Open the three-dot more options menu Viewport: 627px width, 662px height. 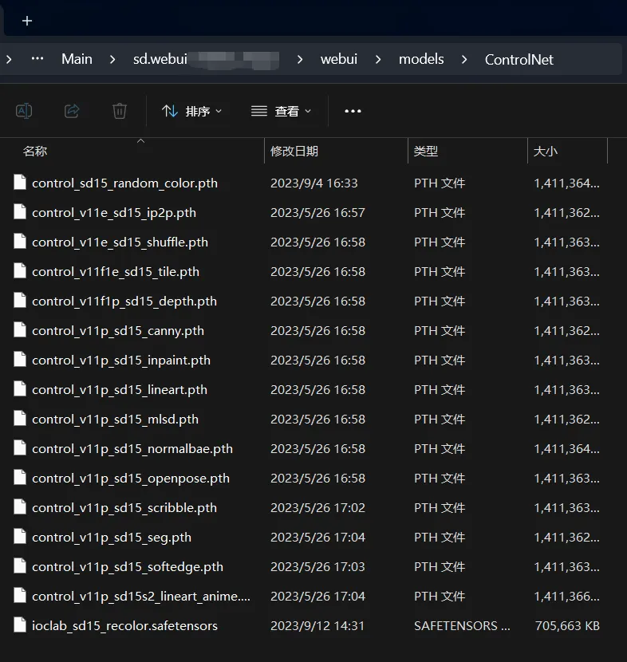[353, 111]
